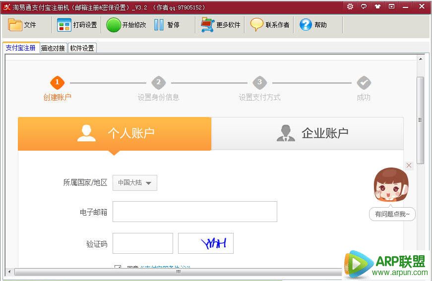Click the vertical scrollbar up arrow
Screen dimensions: 432x281
click(421, 58)
